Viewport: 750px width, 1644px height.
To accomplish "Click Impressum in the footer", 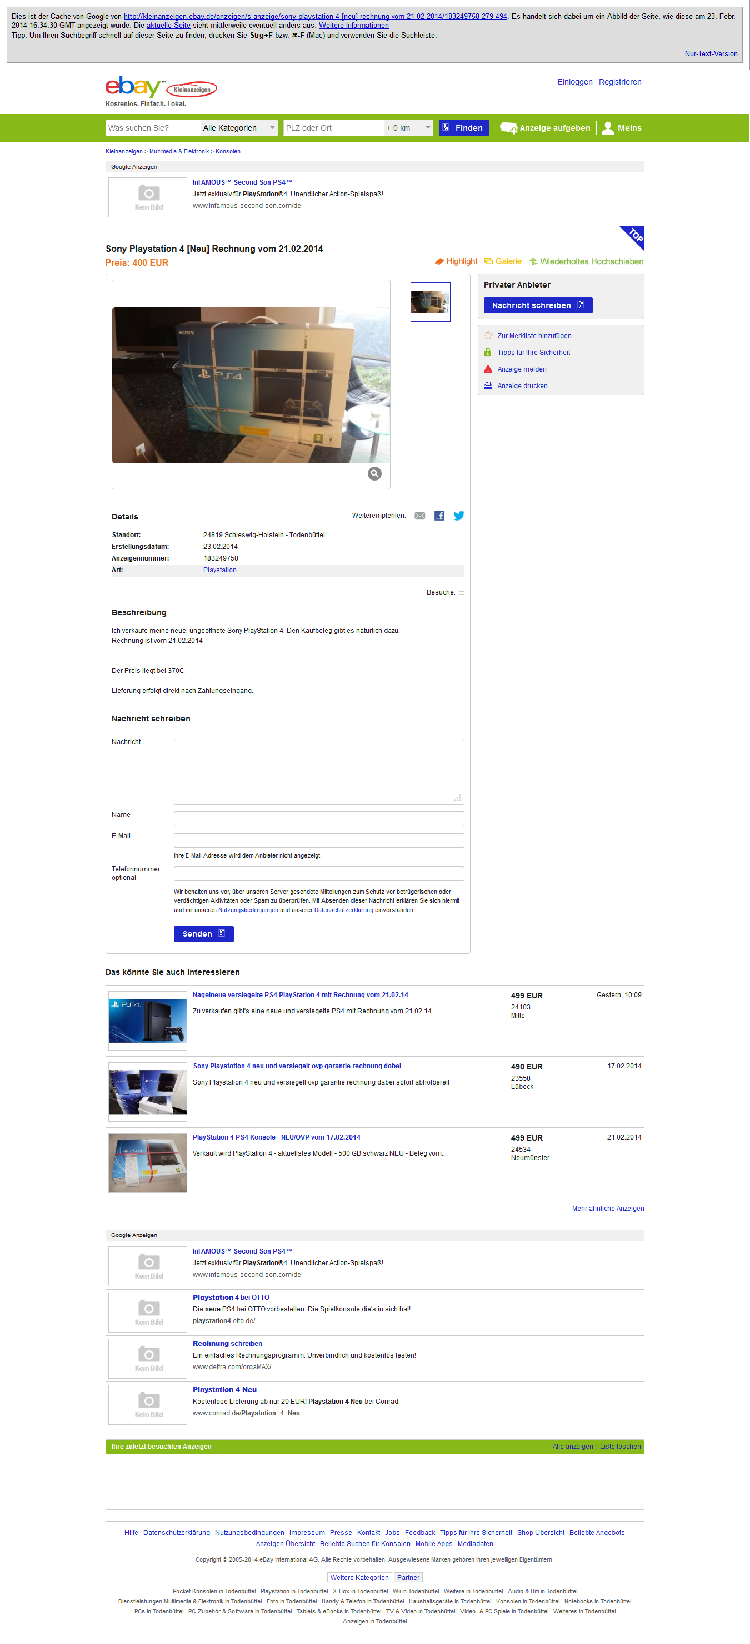I will (307, 1532).
